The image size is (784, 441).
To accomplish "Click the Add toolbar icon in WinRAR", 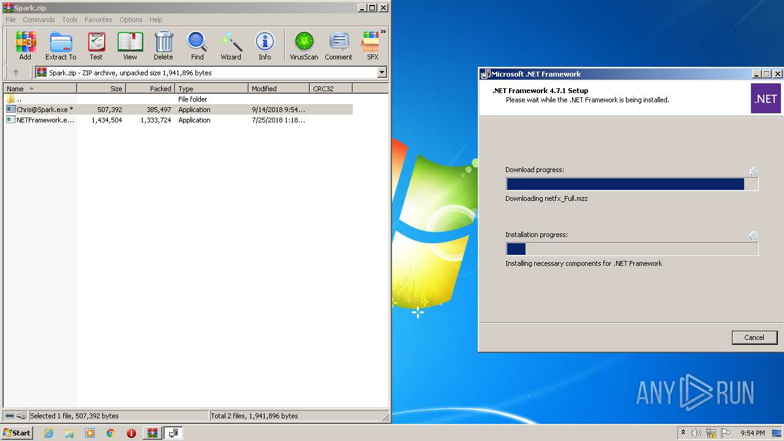I will [x=25, y=46].
